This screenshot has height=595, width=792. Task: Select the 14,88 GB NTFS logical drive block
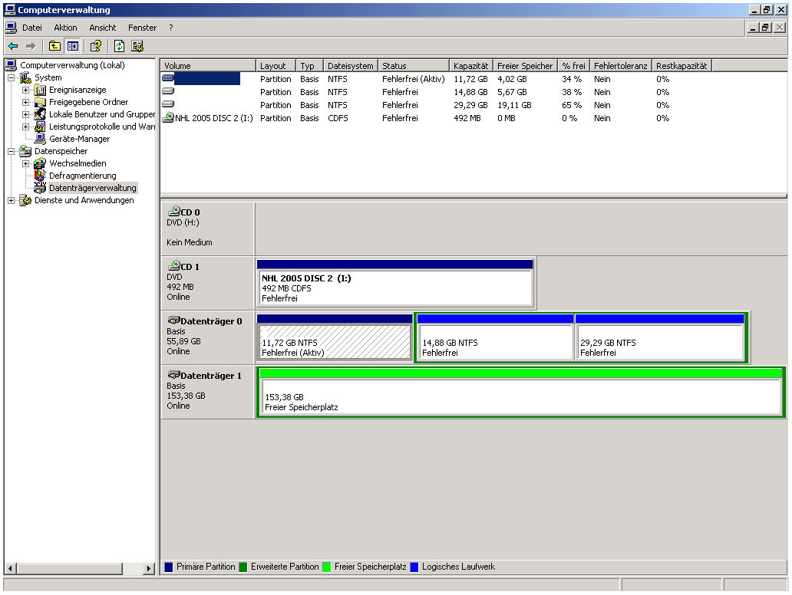click(x=495, y=337)
